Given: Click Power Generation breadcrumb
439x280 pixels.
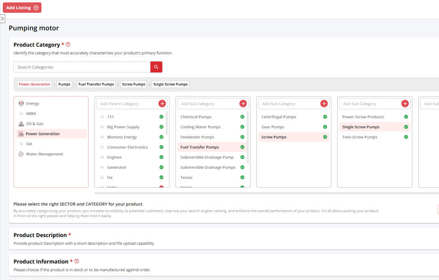Looking at the screenshot, I should [x=35, y=84].
